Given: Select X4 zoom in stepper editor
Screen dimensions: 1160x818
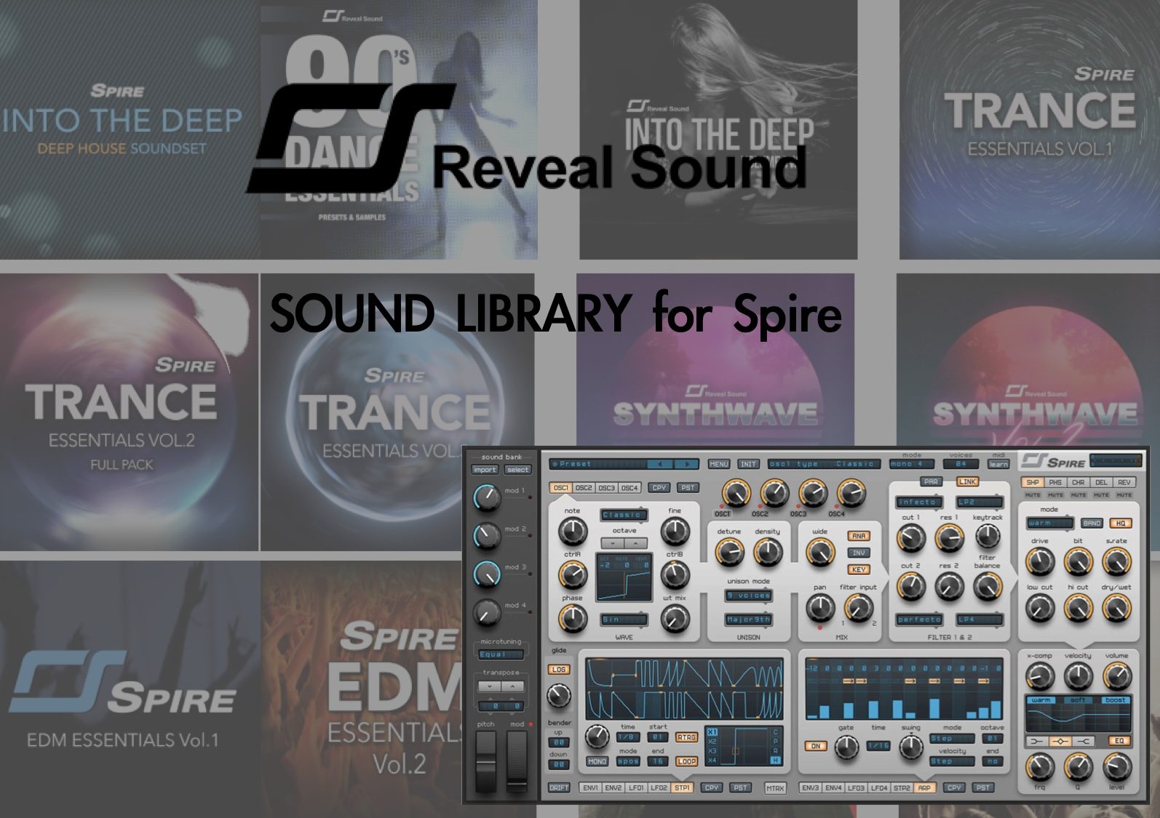Looking at the screenshot, I should (x=712, y=761).
